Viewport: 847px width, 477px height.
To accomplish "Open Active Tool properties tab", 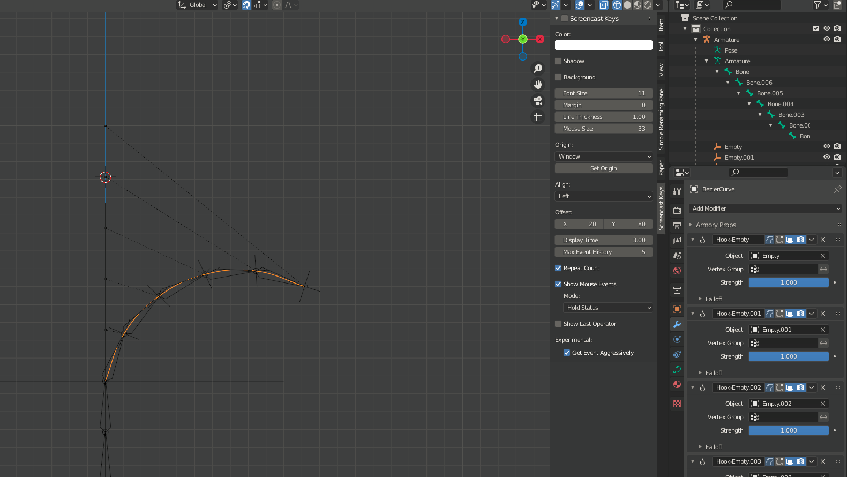I will tap(677, 191).
